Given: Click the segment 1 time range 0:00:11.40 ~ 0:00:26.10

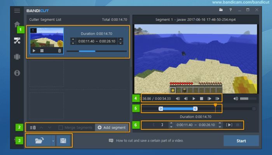Looking at the screenshot, I should (x=97, y=41).
